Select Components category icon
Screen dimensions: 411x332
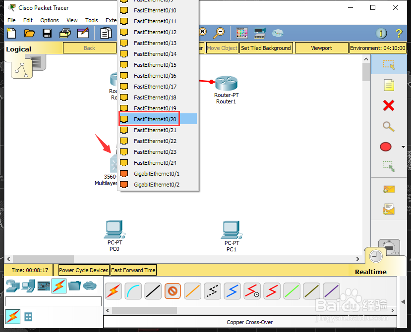[x=44, y=286]
